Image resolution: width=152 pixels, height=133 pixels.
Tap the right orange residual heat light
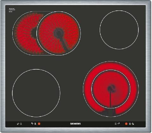(126, 124)
